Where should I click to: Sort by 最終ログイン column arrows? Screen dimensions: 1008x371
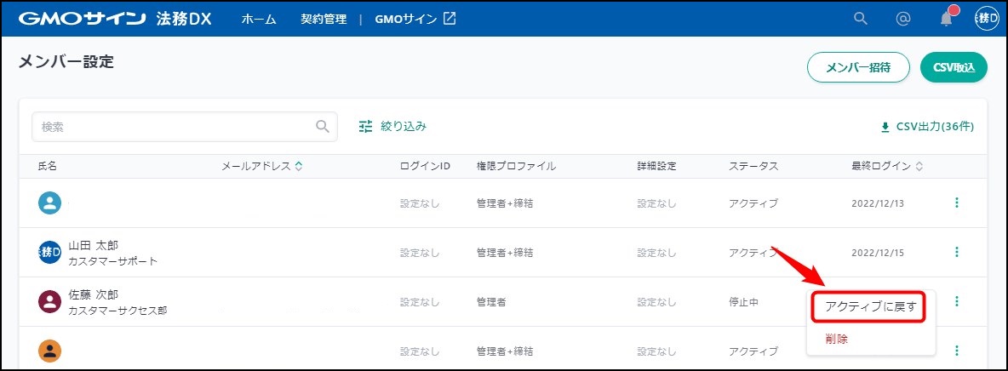pyautogui.click(x=919, y=166)
